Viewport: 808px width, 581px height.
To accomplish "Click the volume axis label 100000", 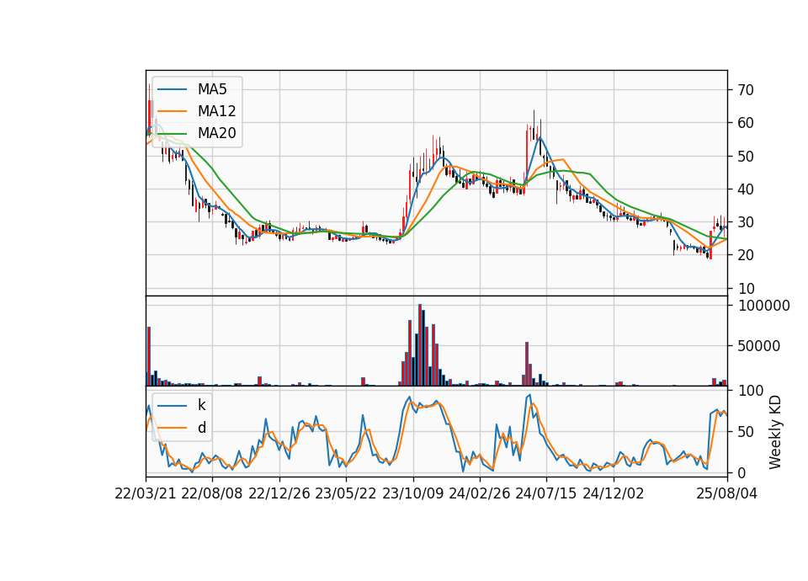I will [763, 306].
